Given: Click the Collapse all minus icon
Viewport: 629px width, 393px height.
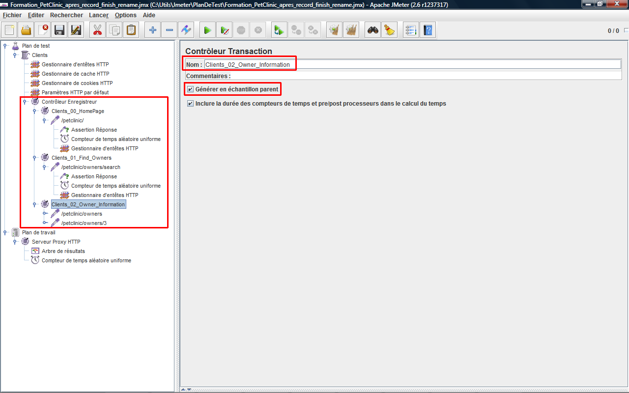Looking at the screenshot, I should [170, 30].
